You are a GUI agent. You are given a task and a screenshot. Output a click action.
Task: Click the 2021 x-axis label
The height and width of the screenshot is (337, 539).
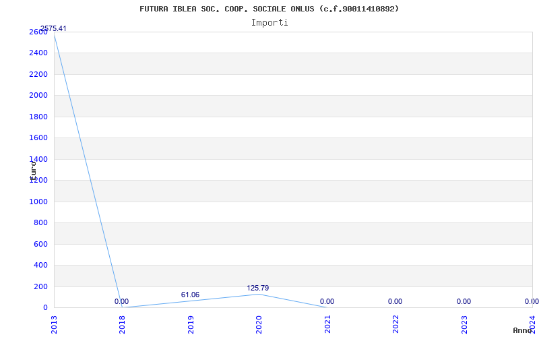[327, 325]
